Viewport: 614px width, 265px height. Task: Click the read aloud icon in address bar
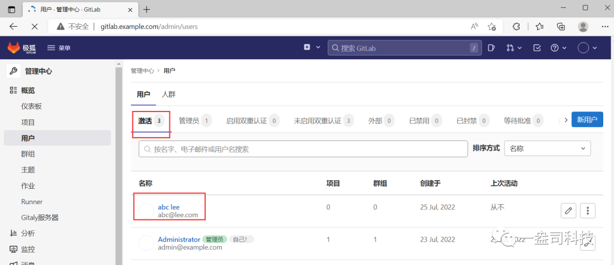pyautogui.click(x=475, y=26)
